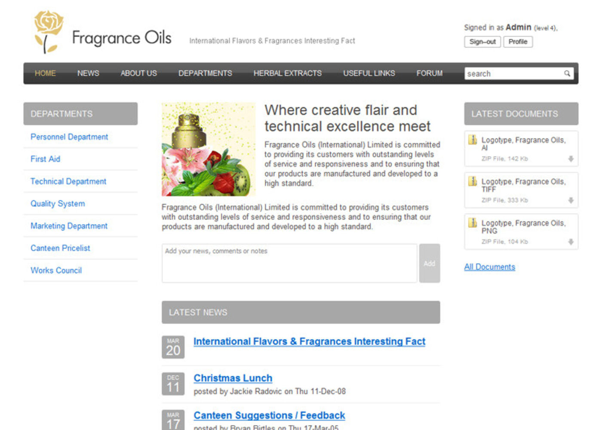Click the search magnifier icon
Screen dimensions: 602x430
pos(567,74)
